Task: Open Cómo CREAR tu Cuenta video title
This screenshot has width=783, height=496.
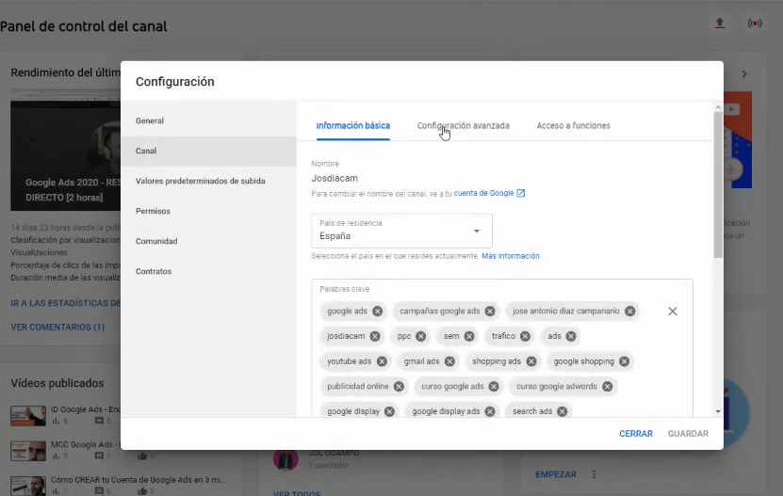Action: click(x=139, y=480)
